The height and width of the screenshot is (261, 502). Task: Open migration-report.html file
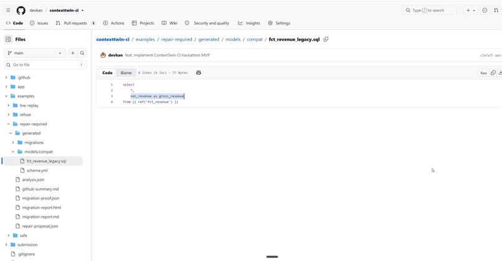click(x=42, y=207)
